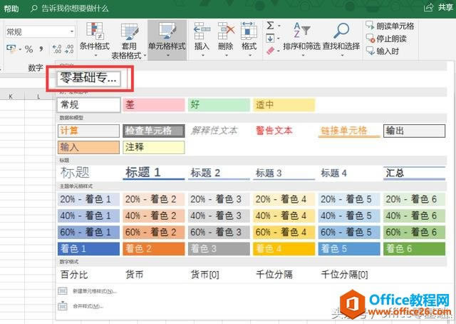Click the accounting number format icon
The width and height of the screenshot is (456, 324).
(11, 49)
